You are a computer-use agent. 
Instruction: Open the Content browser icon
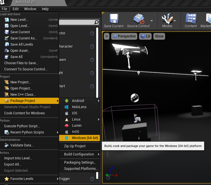point(191,19)
